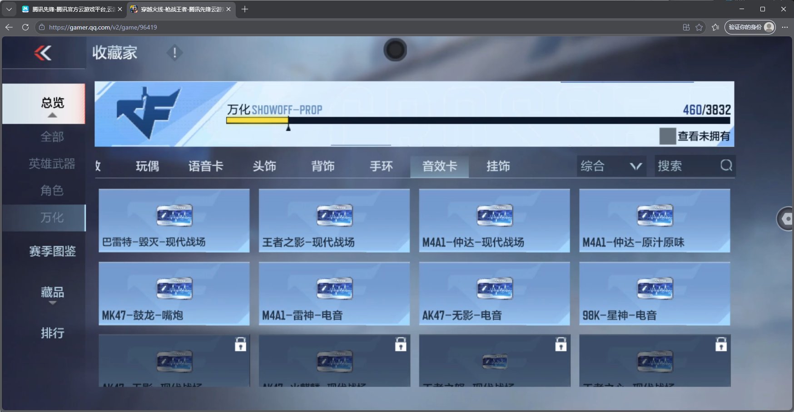Viewport: 794px width, 412px height.
Task: Open the tab list chevron at top left
Action: pos(9,9)
